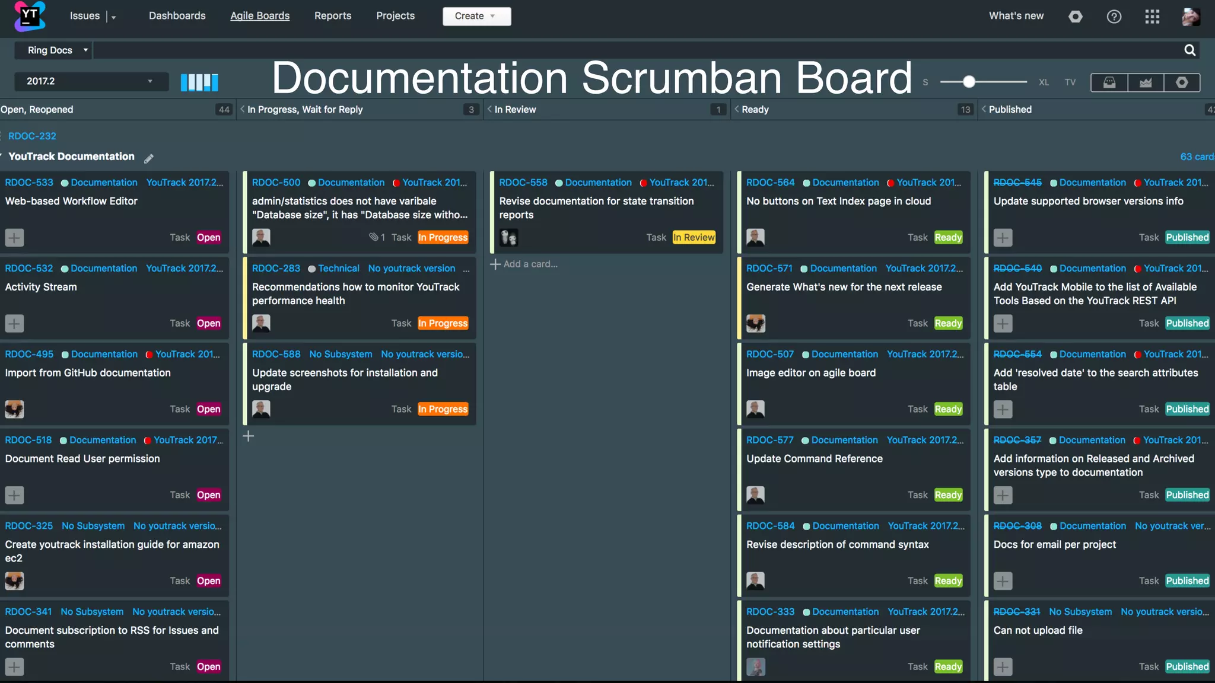Open What's new

pos(1016,16)
